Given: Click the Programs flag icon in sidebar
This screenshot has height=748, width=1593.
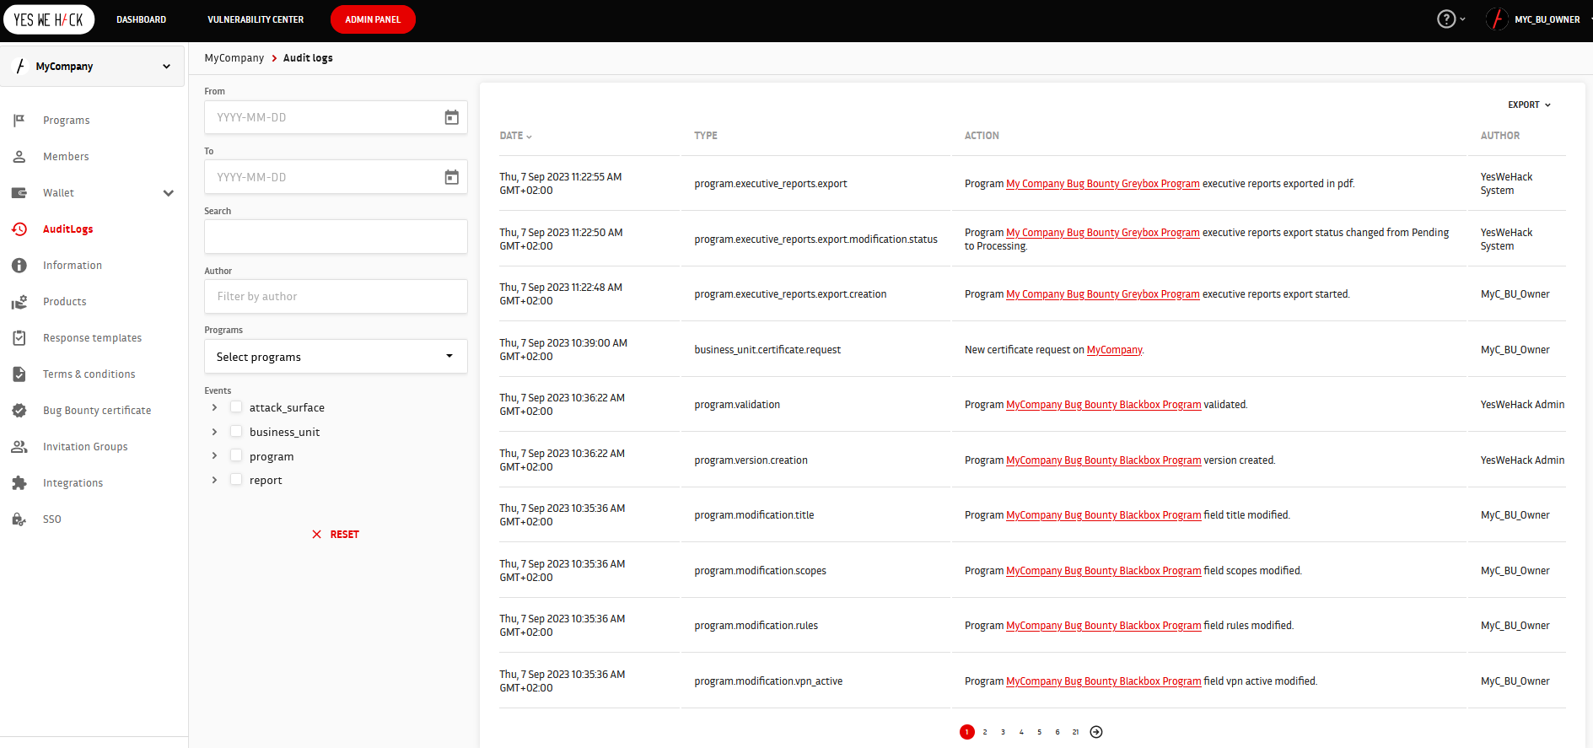Looking at the screenshot, I should 19,121.
